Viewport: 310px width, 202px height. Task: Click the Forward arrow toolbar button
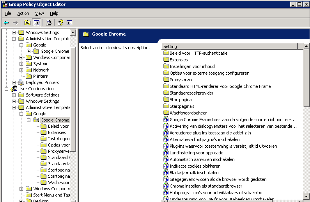15,23
